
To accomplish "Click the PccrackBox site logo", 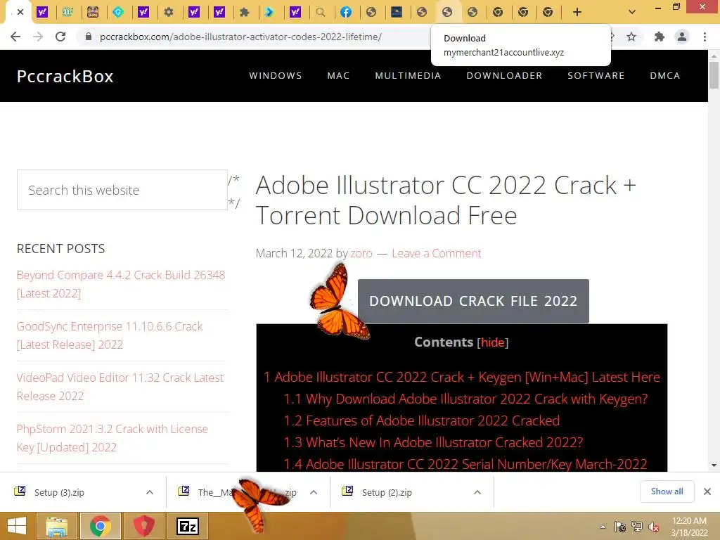I will (65, 76).
